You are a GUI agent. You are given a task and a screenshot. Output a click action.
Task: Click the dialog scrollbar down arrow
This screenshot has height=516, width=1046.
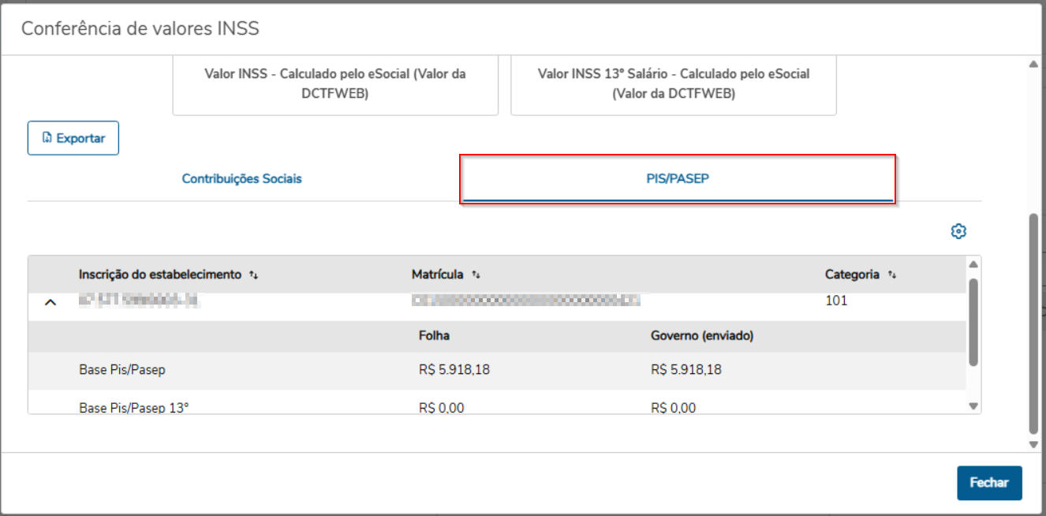coord(1033,444)
